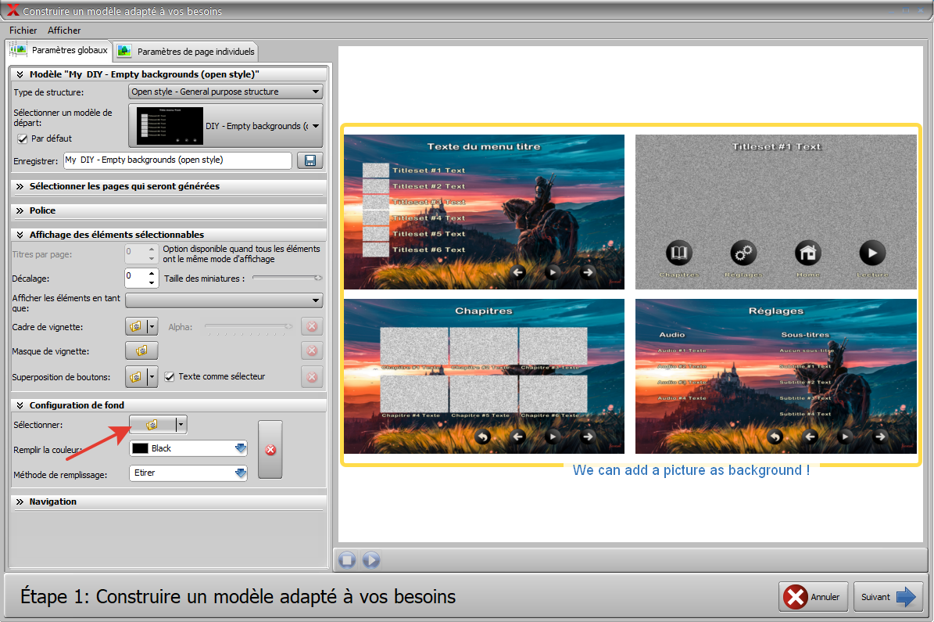Click the "Type de structure:" label
This screenshot has width=934, height=622.
coord(48,92)
